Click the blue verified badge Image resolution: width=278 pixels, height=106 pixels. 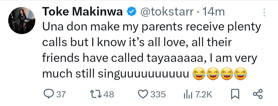click(131, 12)
